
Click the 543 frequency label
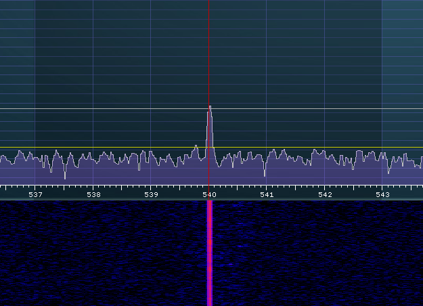point(383,194)
